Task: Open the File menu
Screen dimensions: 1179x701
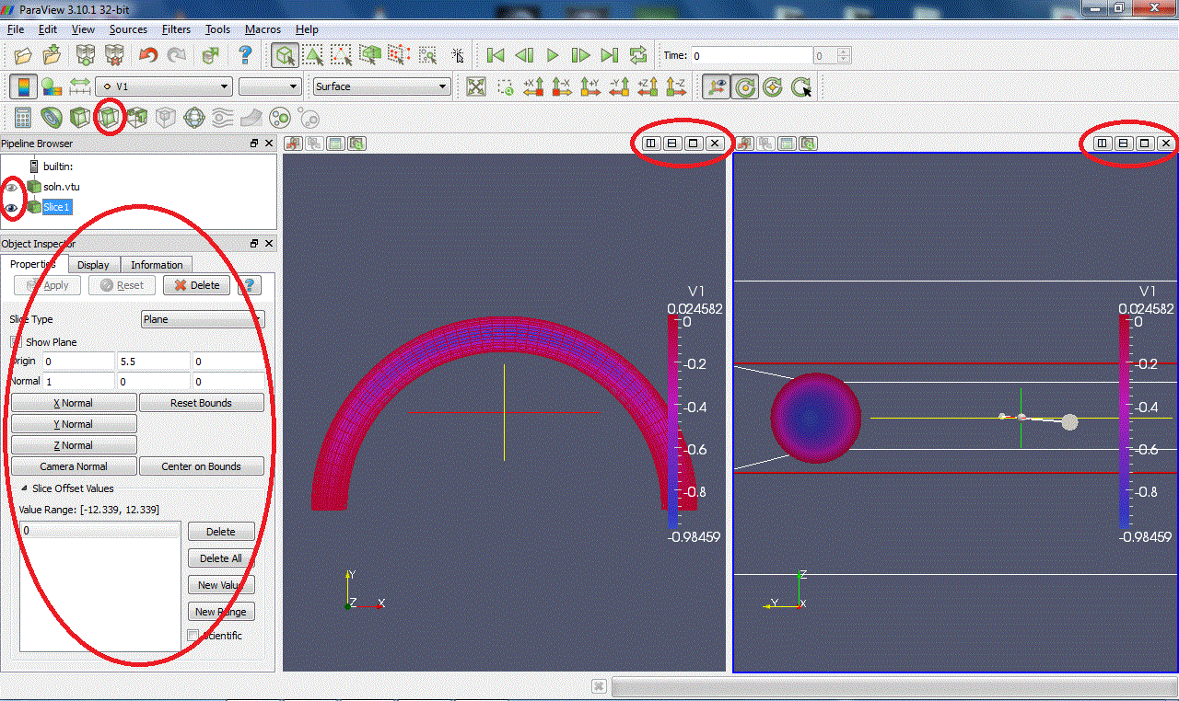Action: tap(15, 29)
